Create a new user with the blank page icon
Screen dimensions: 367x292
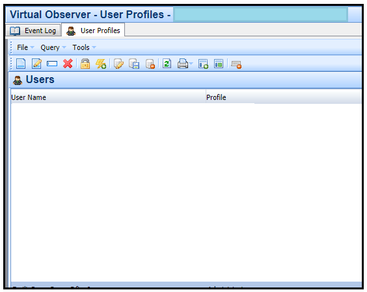(21, 64)
